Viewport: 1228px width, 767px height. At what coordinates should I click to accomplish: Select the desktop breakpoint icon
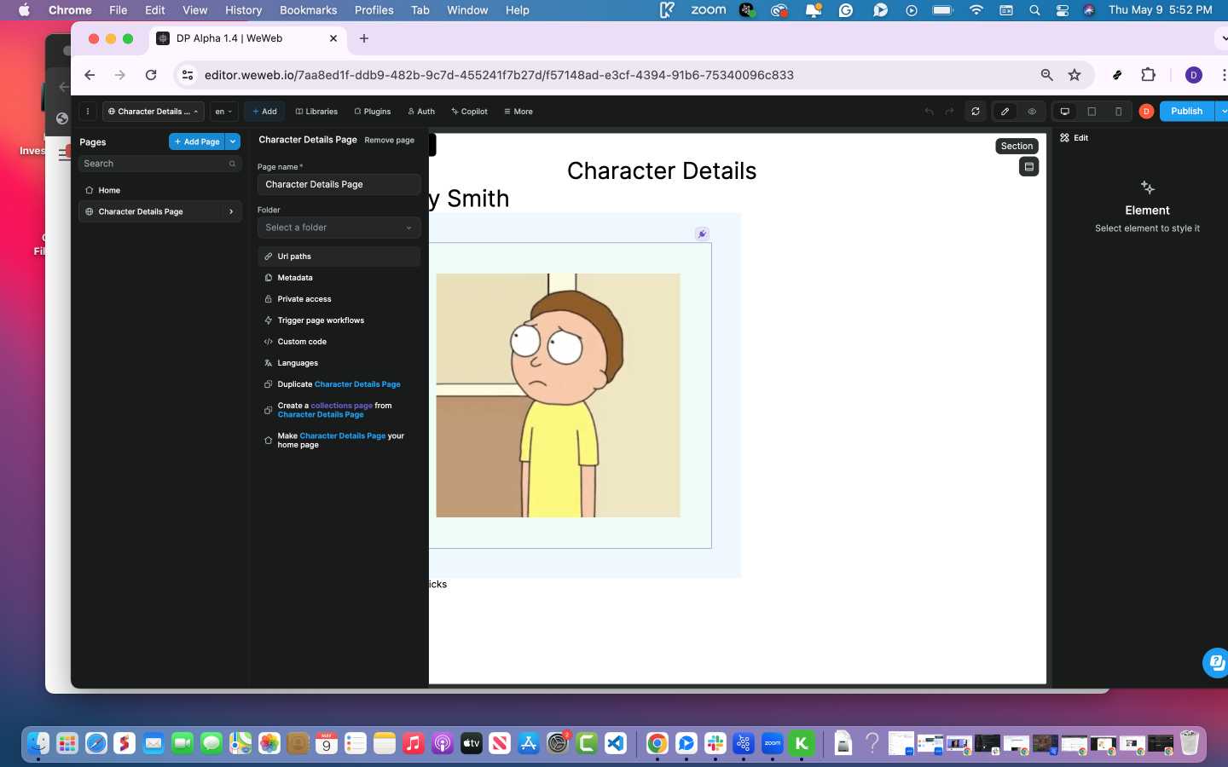[1064, 112]
